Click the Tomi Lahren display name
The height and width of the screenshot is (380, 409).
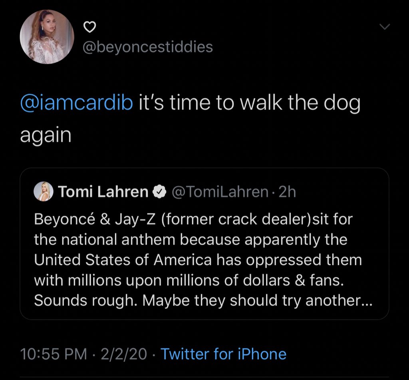pyautogui.click(x=103, y=193)
